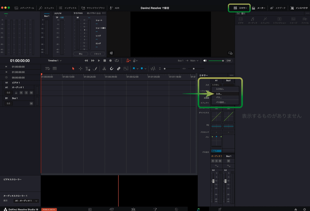Open the Bus 1 monitoring source dropdown
The image size is (310, 211).
tap(181, 60)
